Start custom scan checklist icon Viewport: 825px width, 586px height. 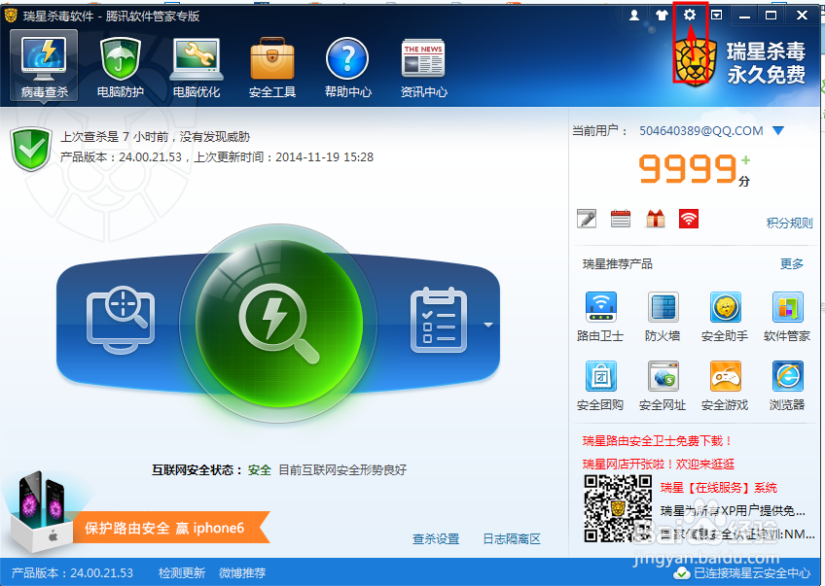click(x=438, y=320)
